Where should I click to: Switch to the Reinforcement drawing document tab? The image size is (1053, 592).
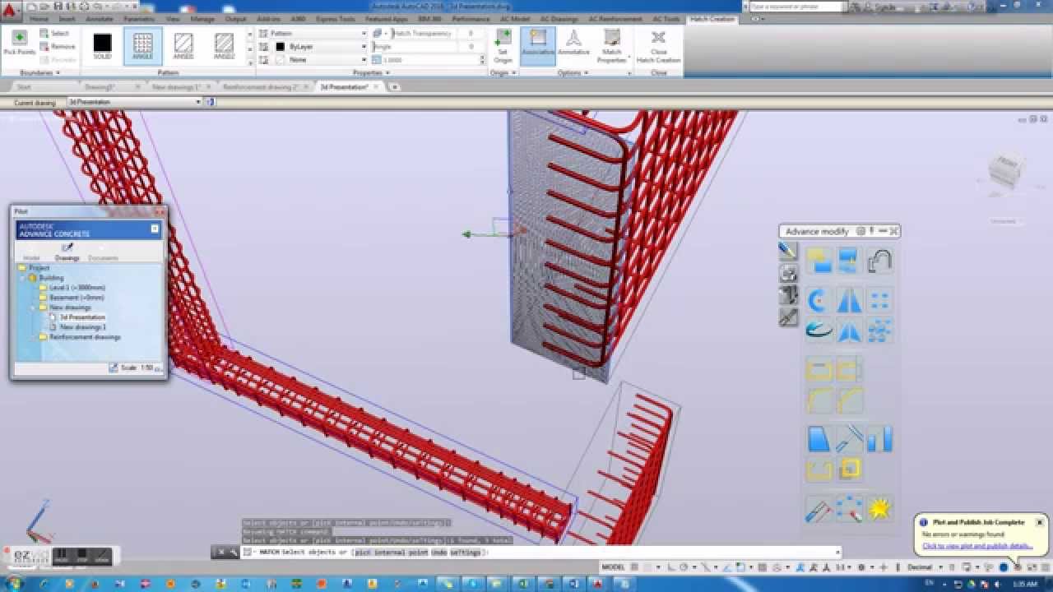pos(261,86)
